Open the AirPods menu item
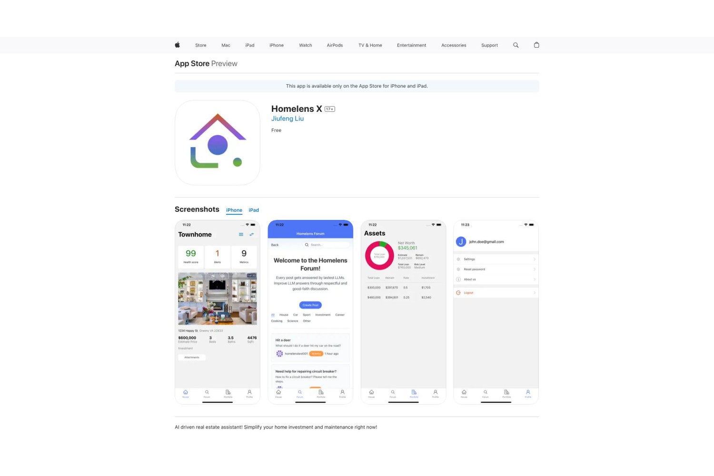Image resolution: width=714 pixels, height=476 pixels. (335, 45)
